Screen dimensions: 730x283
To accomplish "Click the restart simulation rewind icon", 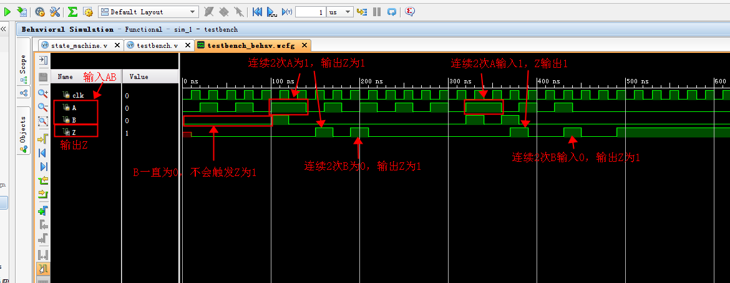I will click(257, 12).
